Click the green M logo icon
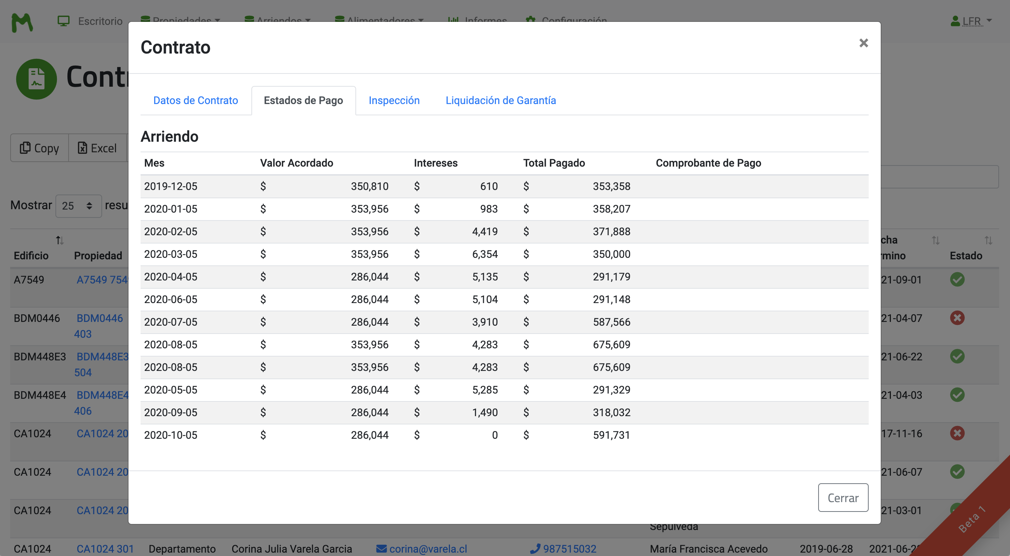The width and height of the screenshot is (1010, 556). coord(22,22)
